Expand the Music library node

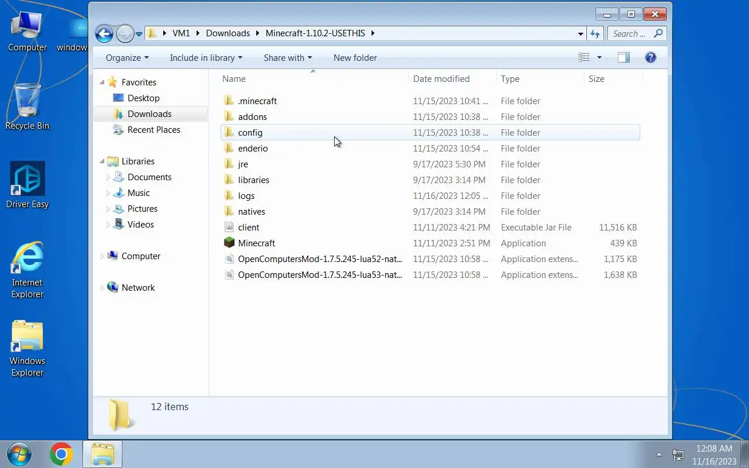coord(108,192)
